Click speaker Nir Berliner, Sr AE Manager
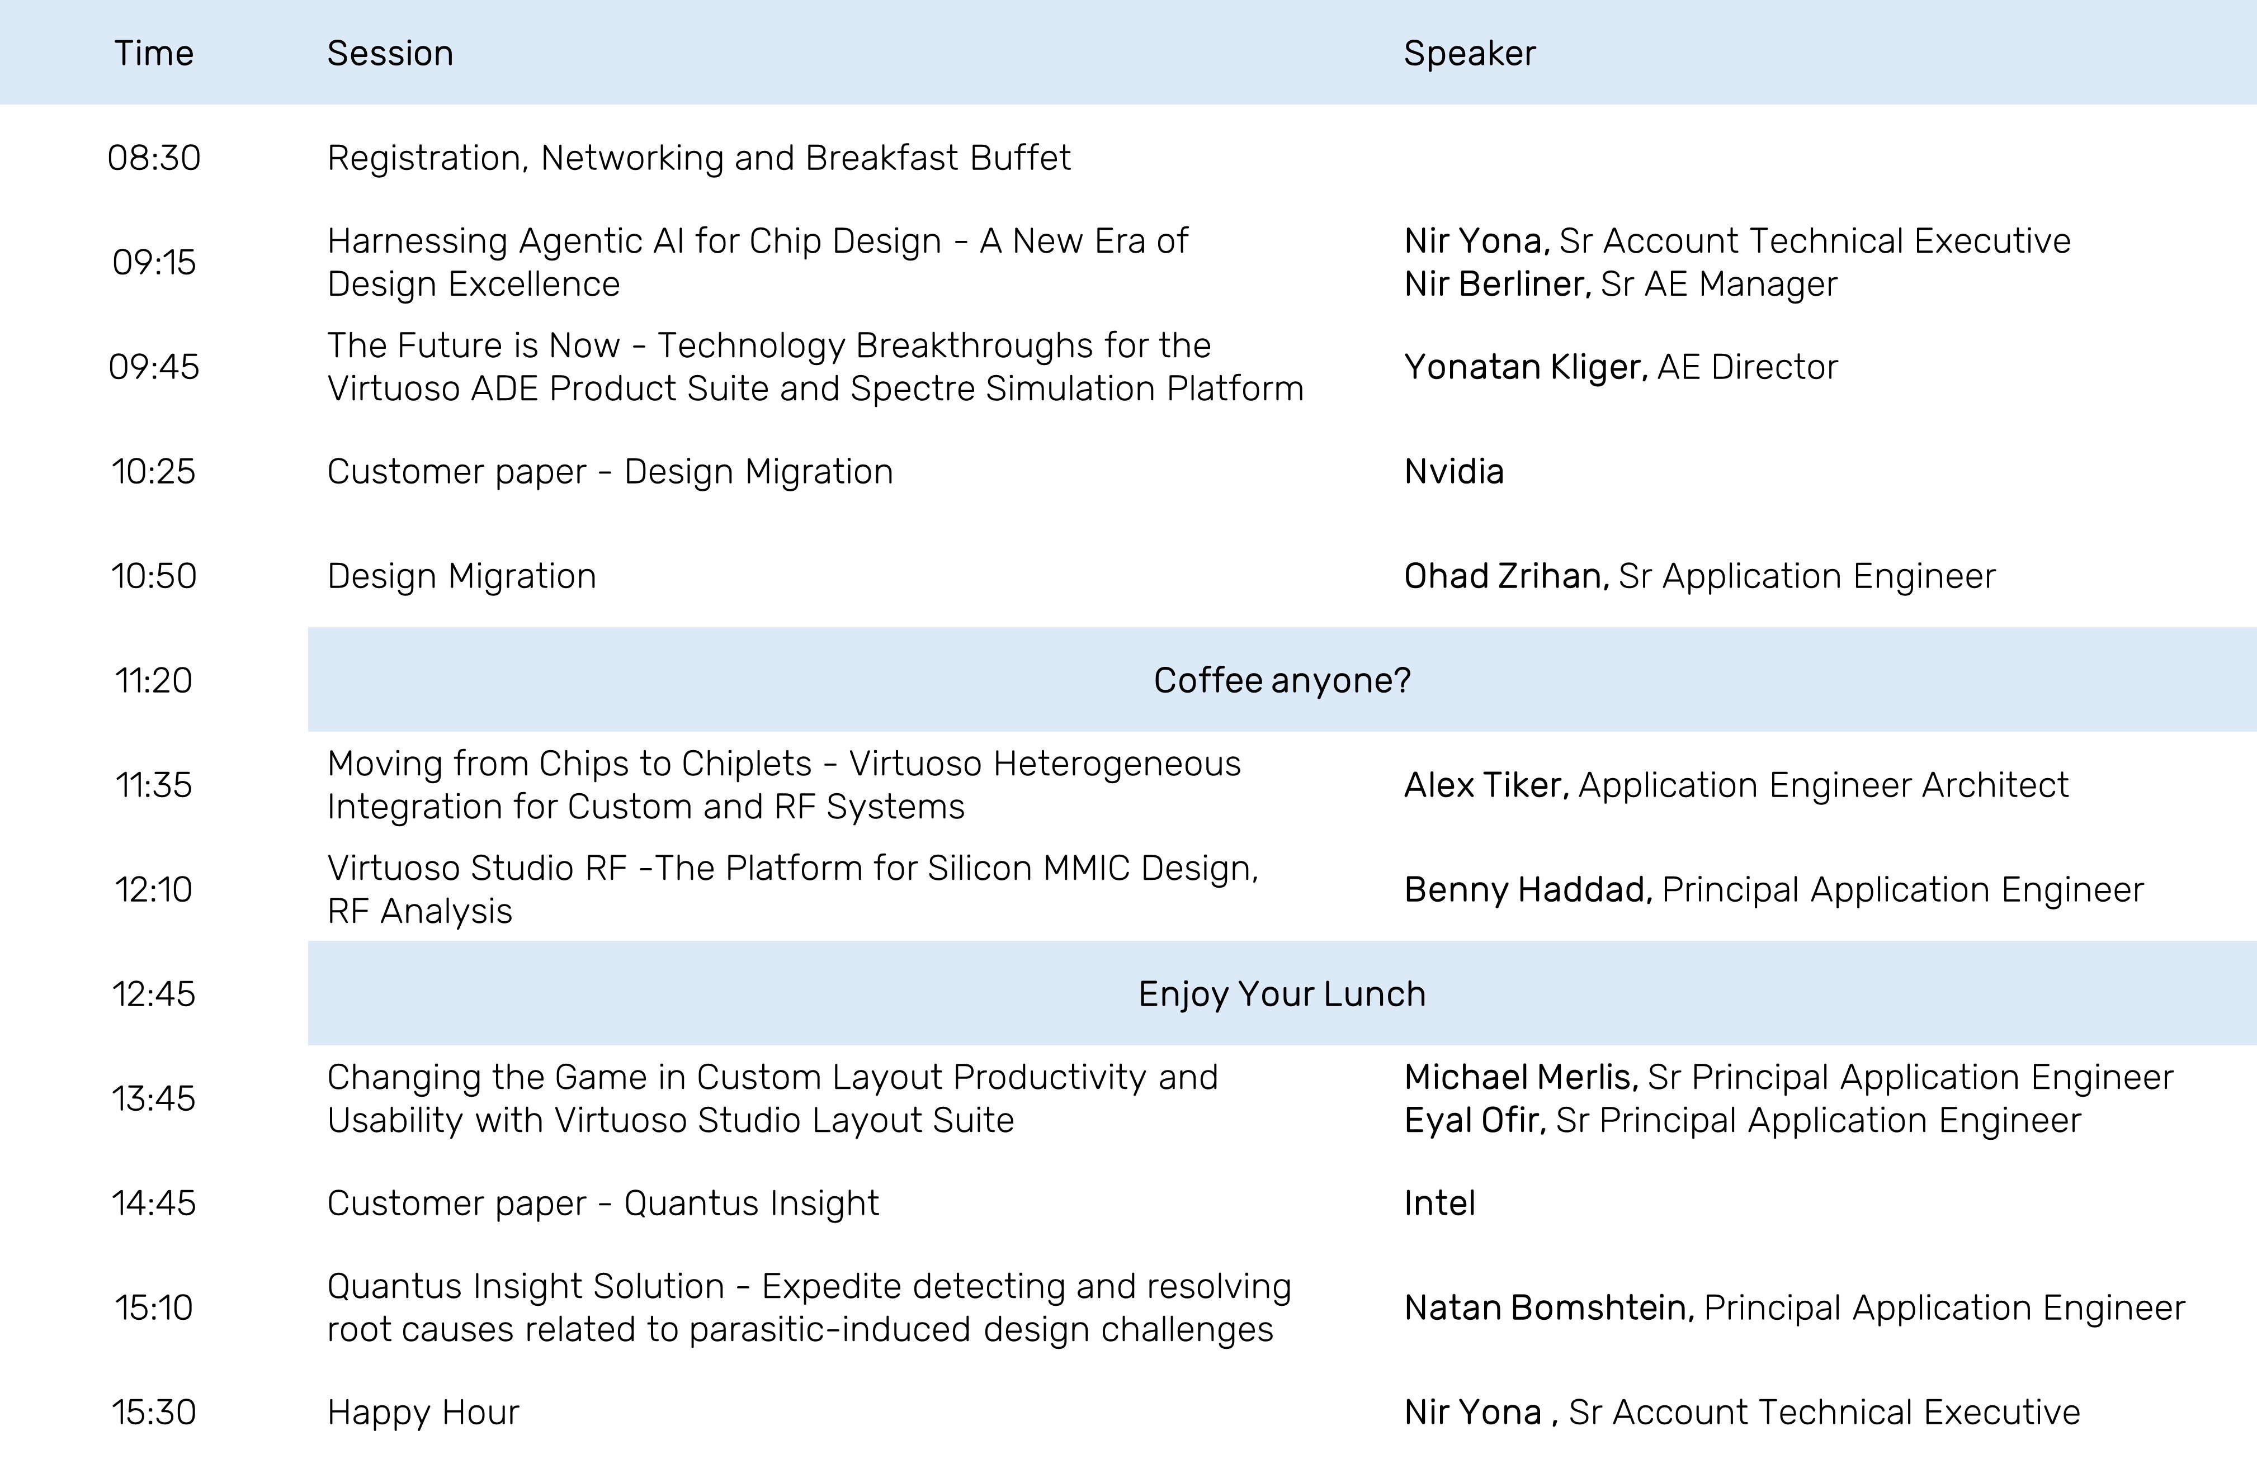Screen dimensions: 2257x1464 click(1621, 285)
